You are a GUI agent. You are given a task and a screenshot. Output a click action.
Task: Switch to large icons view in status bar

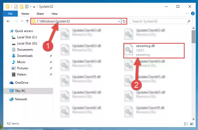[x=192, y=124]
